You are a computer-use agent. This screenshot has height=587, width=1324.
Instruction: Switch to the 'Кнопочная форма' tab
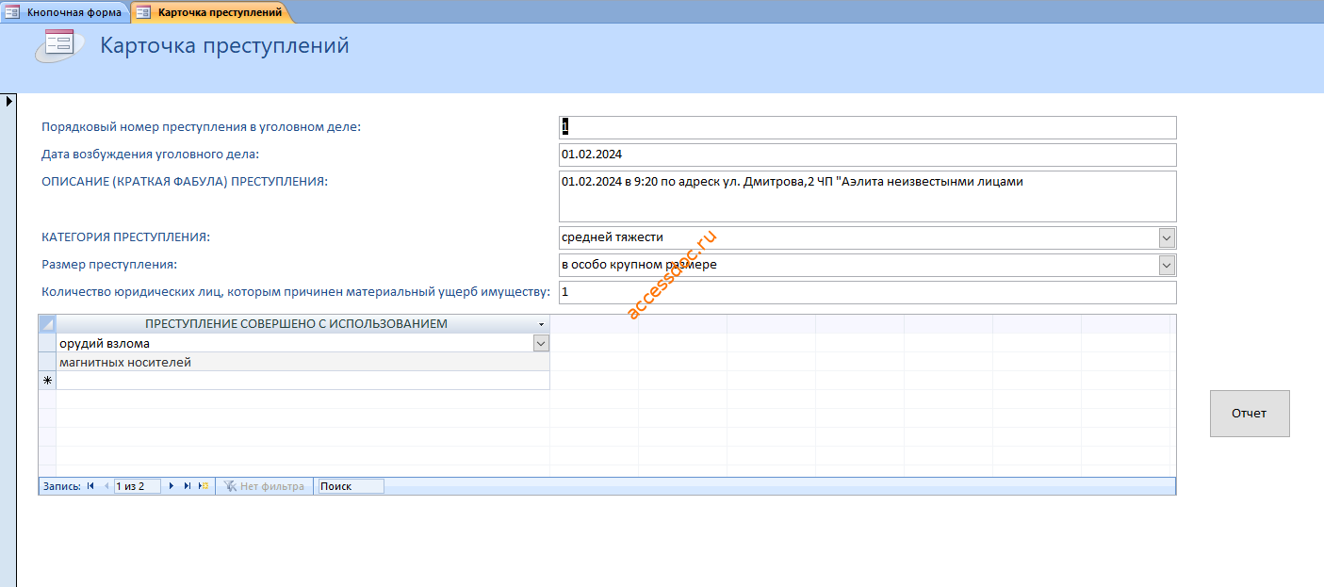(x=64, y=12)
